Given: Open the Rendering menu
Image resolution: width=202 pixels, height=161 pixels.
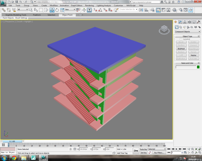Looking at the screenshot, I should pos(89,5).
